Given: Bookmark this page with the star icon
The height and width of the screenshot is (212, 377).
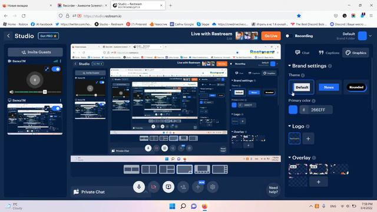Looking at the screenshot, I should tap(299, 16).
